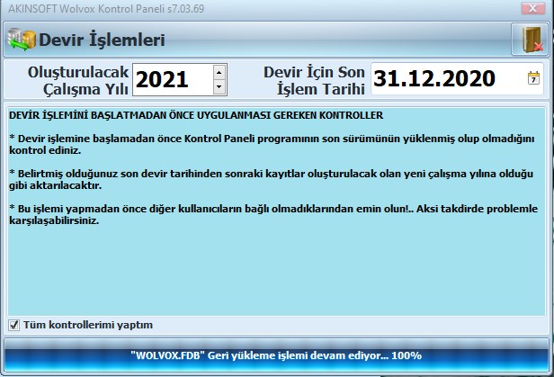Click the window title 'AKINSOFT Wolvox Kontrol Paneli'
Image resolution: width=554 pixels, height=377 pixels.
[x=106, y=8]
